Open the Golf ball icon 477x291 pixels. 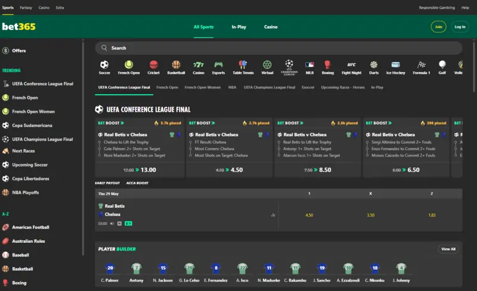(x=442, y=65)
